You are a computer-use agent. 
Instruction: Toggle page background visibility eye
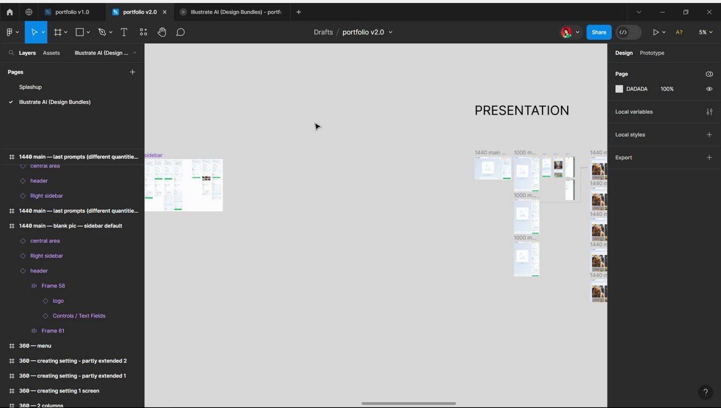[x=709, y=89]
